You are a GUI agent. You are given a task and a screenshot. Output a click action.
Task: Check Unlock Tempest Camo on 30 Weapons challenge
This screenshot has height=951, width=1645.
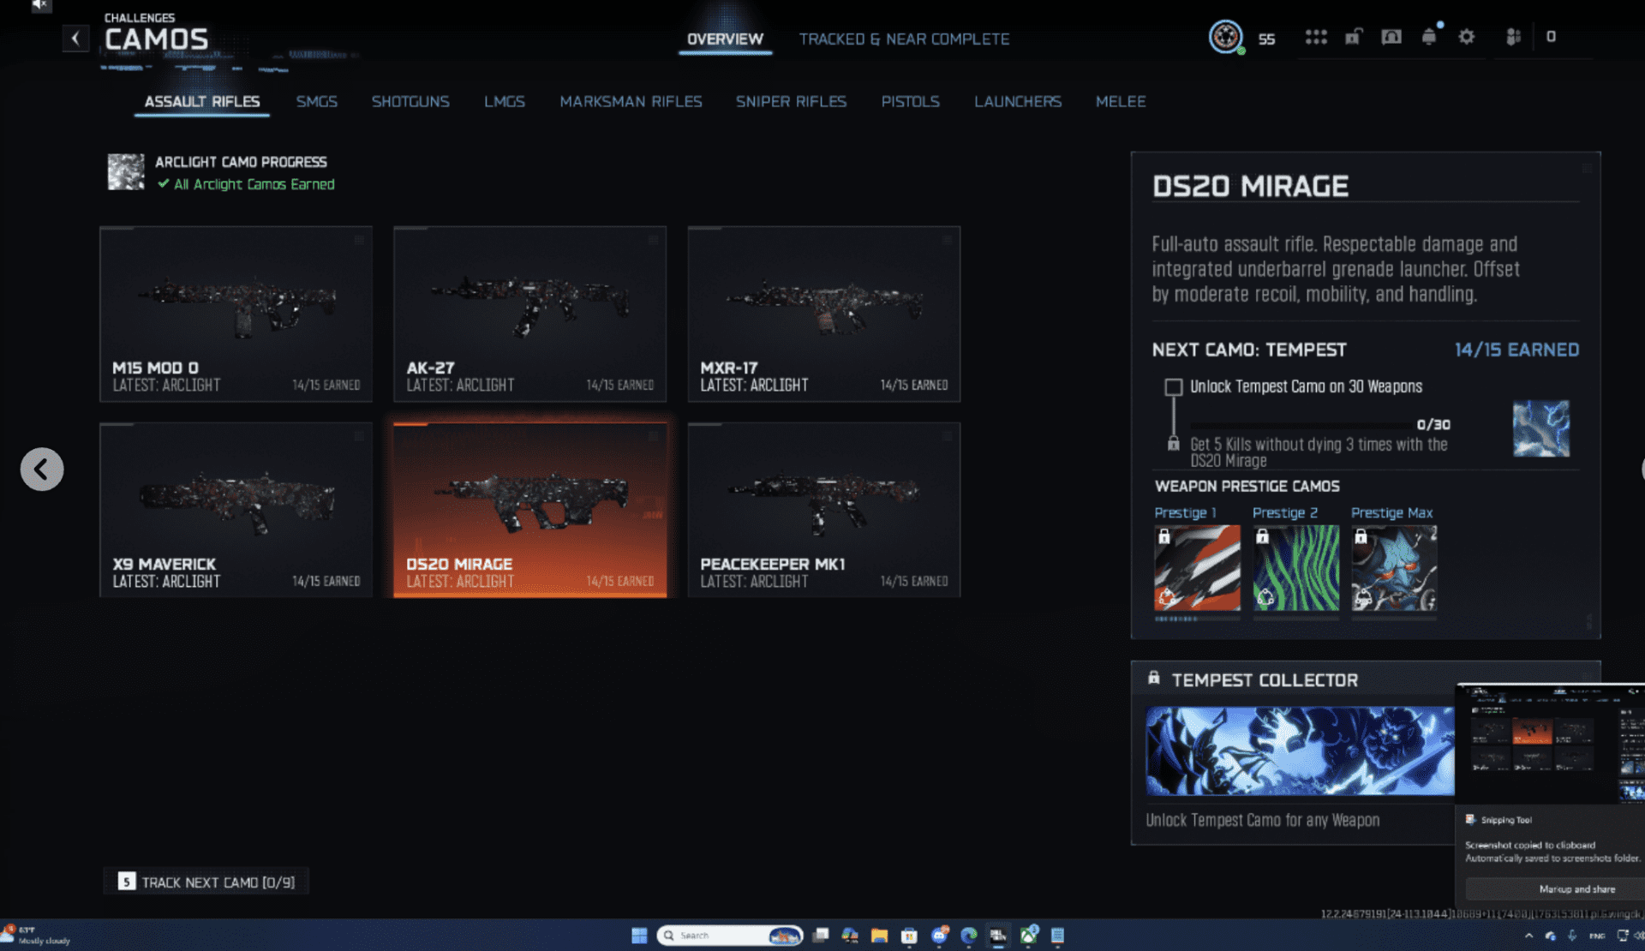pyautogui.click(x=1172, y=386)
